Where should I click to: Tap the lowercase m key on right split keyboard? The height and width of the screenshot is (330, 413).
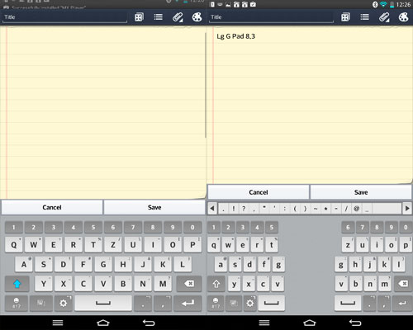point(384,284)
